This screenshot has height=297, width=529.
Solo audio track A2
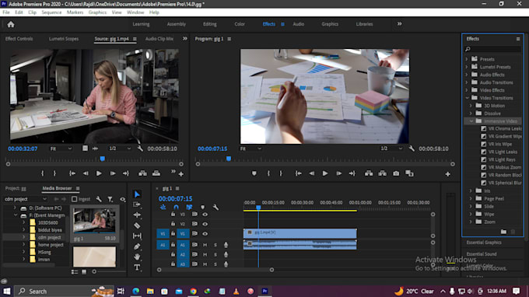(x=215, y=254)
